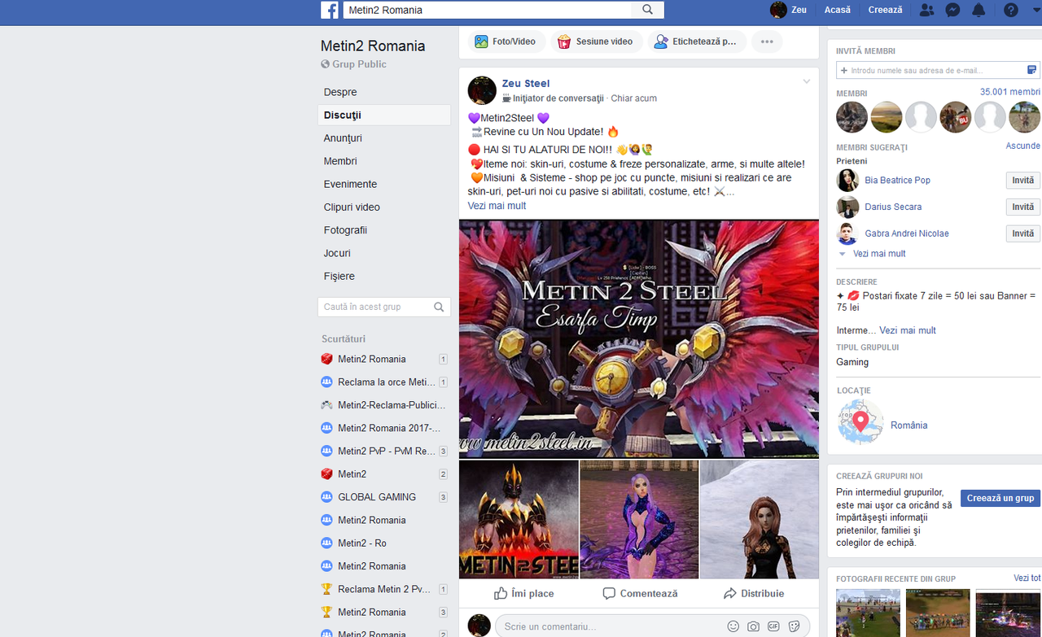Tag people with Etichetează persoane

coord(697,40)
